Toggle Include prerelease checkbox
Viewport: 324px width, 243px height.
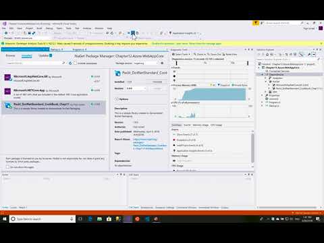pos(76,63)
